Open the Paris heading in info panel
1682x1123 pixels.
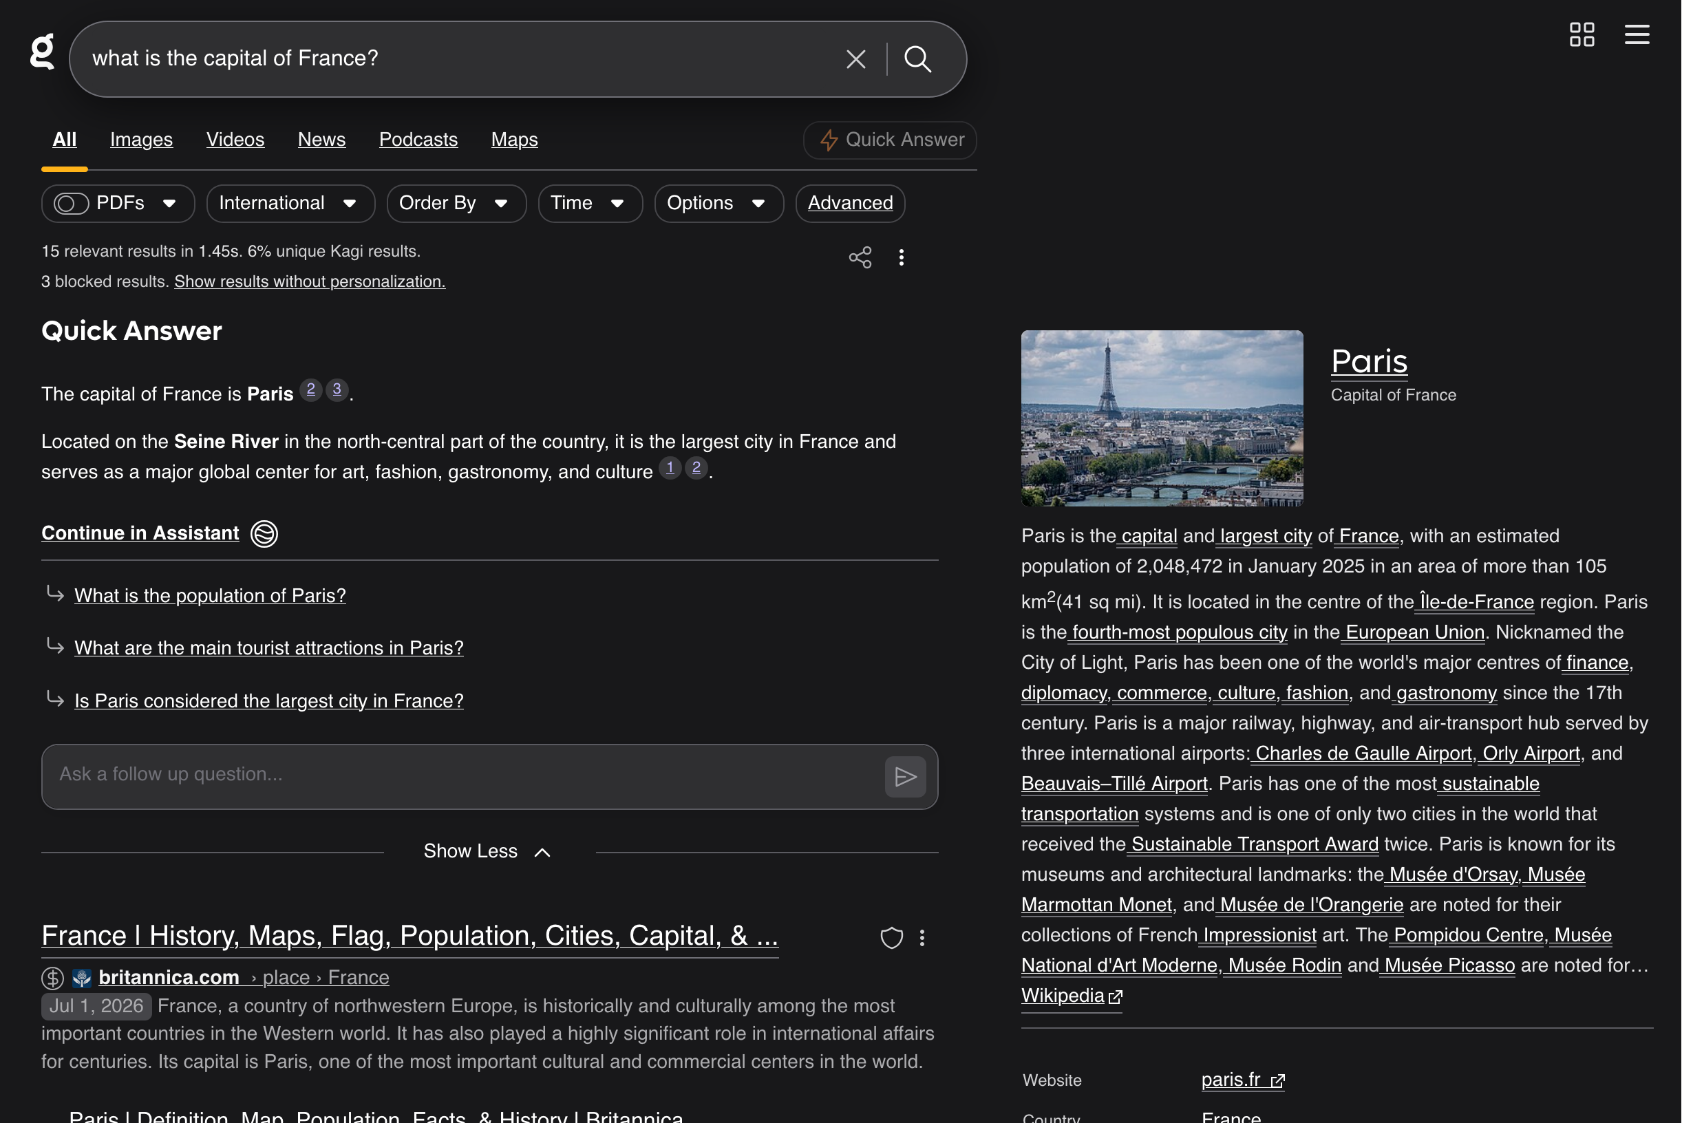click(1370, 362)
